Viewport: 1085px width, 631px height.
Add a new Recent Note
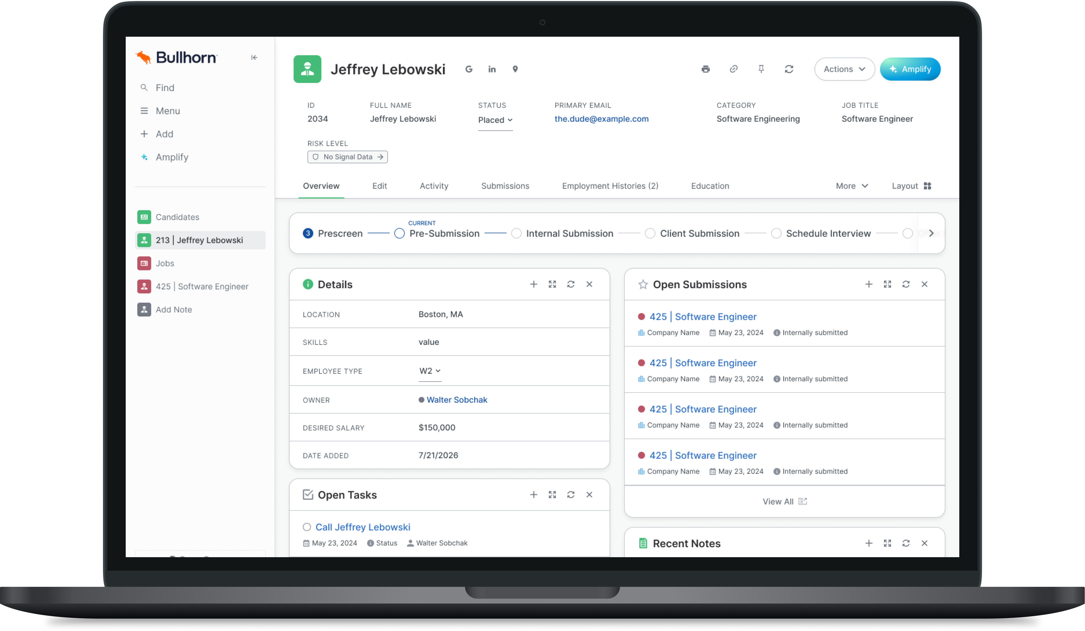coord(869,543)
